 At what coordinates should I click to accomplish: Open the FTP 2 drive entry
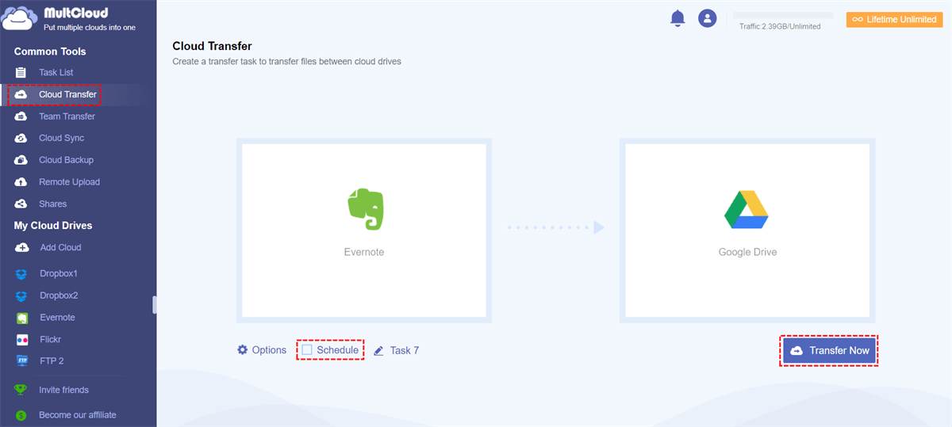pyautogui.click(x=52, y=361)
